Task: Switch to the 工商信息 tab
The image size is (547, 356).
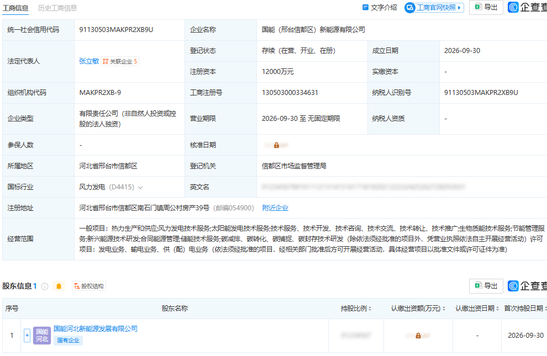Action: [15, 8]
